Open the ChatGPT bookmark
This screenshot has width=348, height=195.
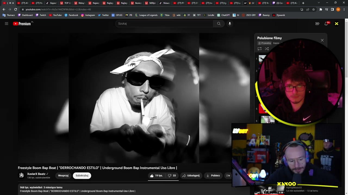coord(223,15)
